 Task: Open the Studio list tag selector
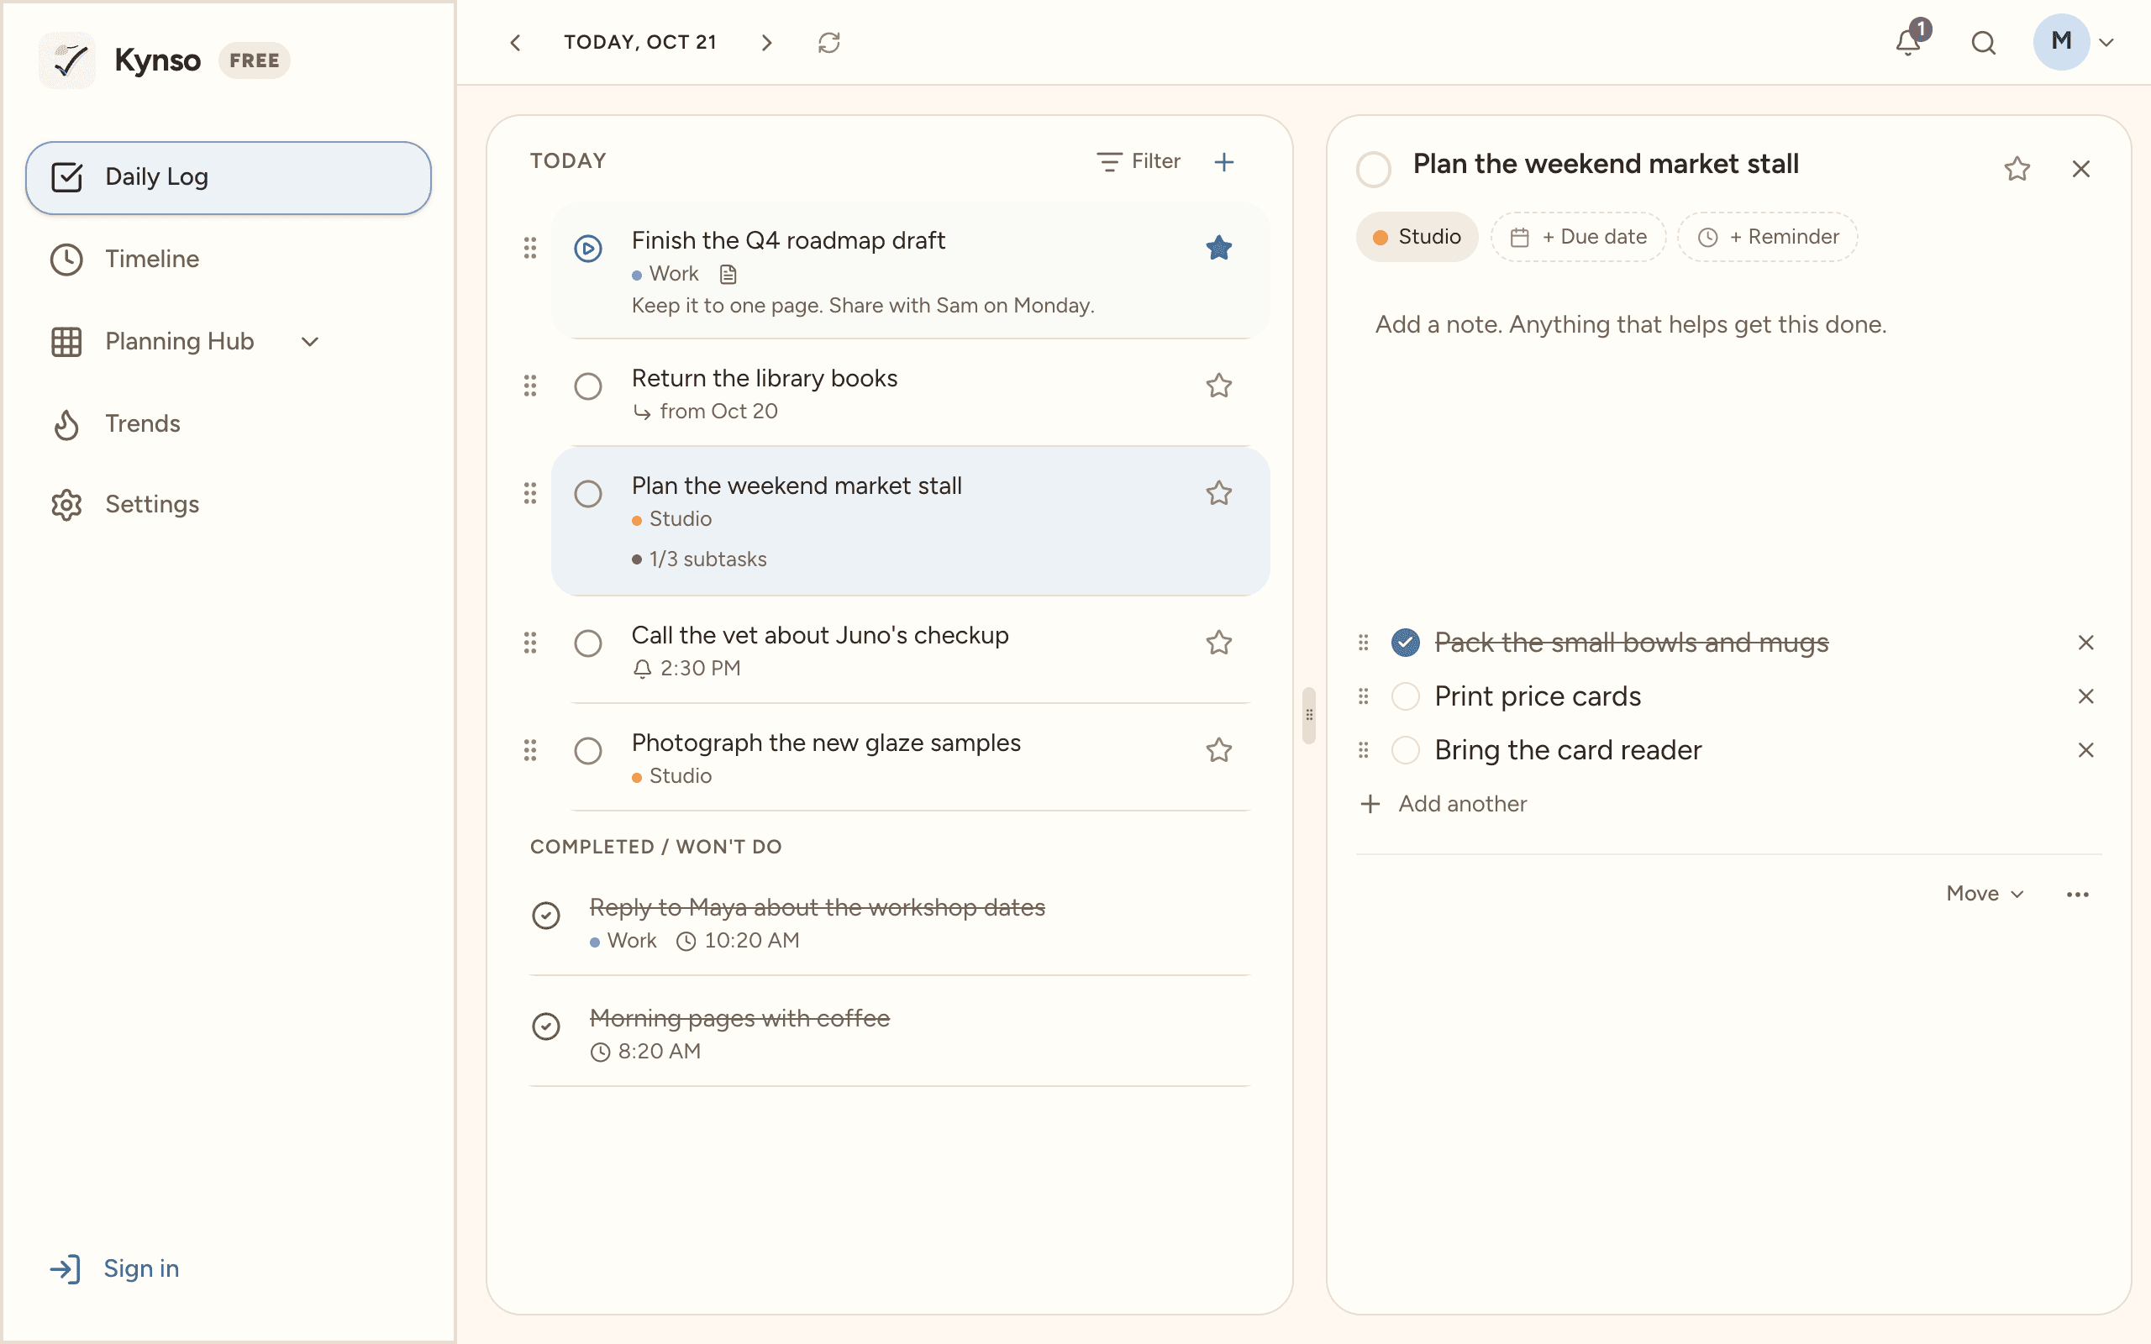click(1417, 238)
